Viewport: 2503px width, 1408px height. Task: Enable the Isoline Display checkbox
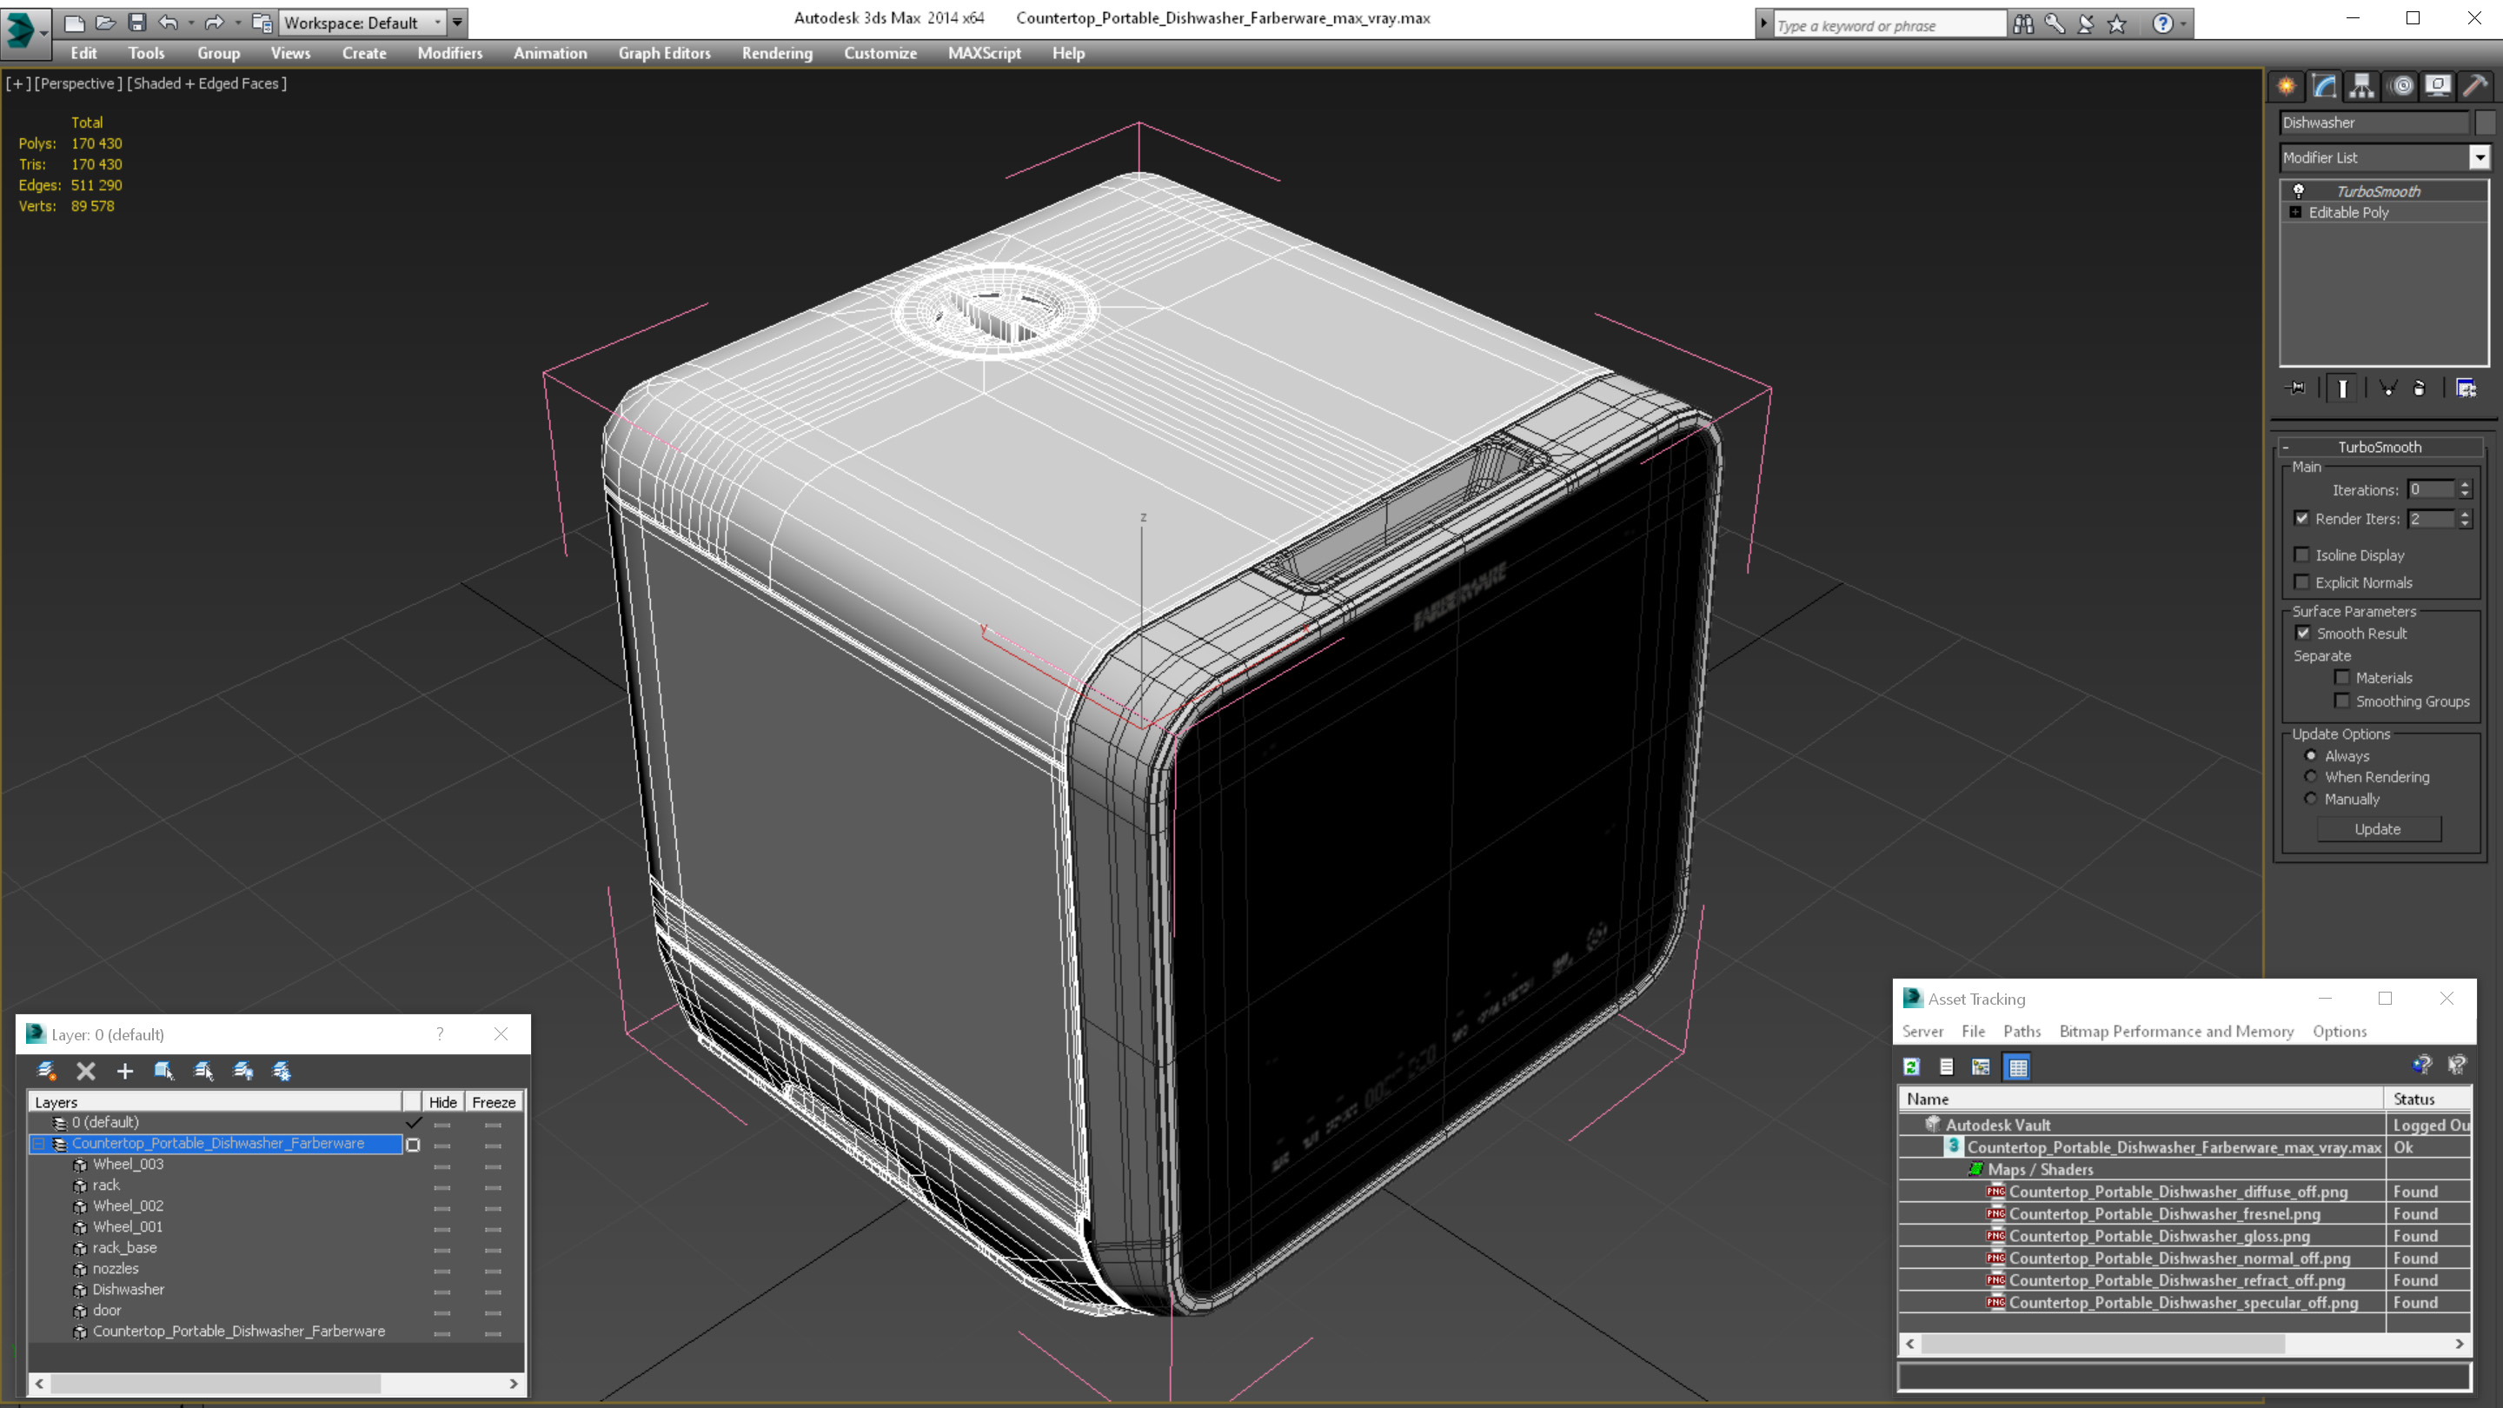pos(2302,555)
